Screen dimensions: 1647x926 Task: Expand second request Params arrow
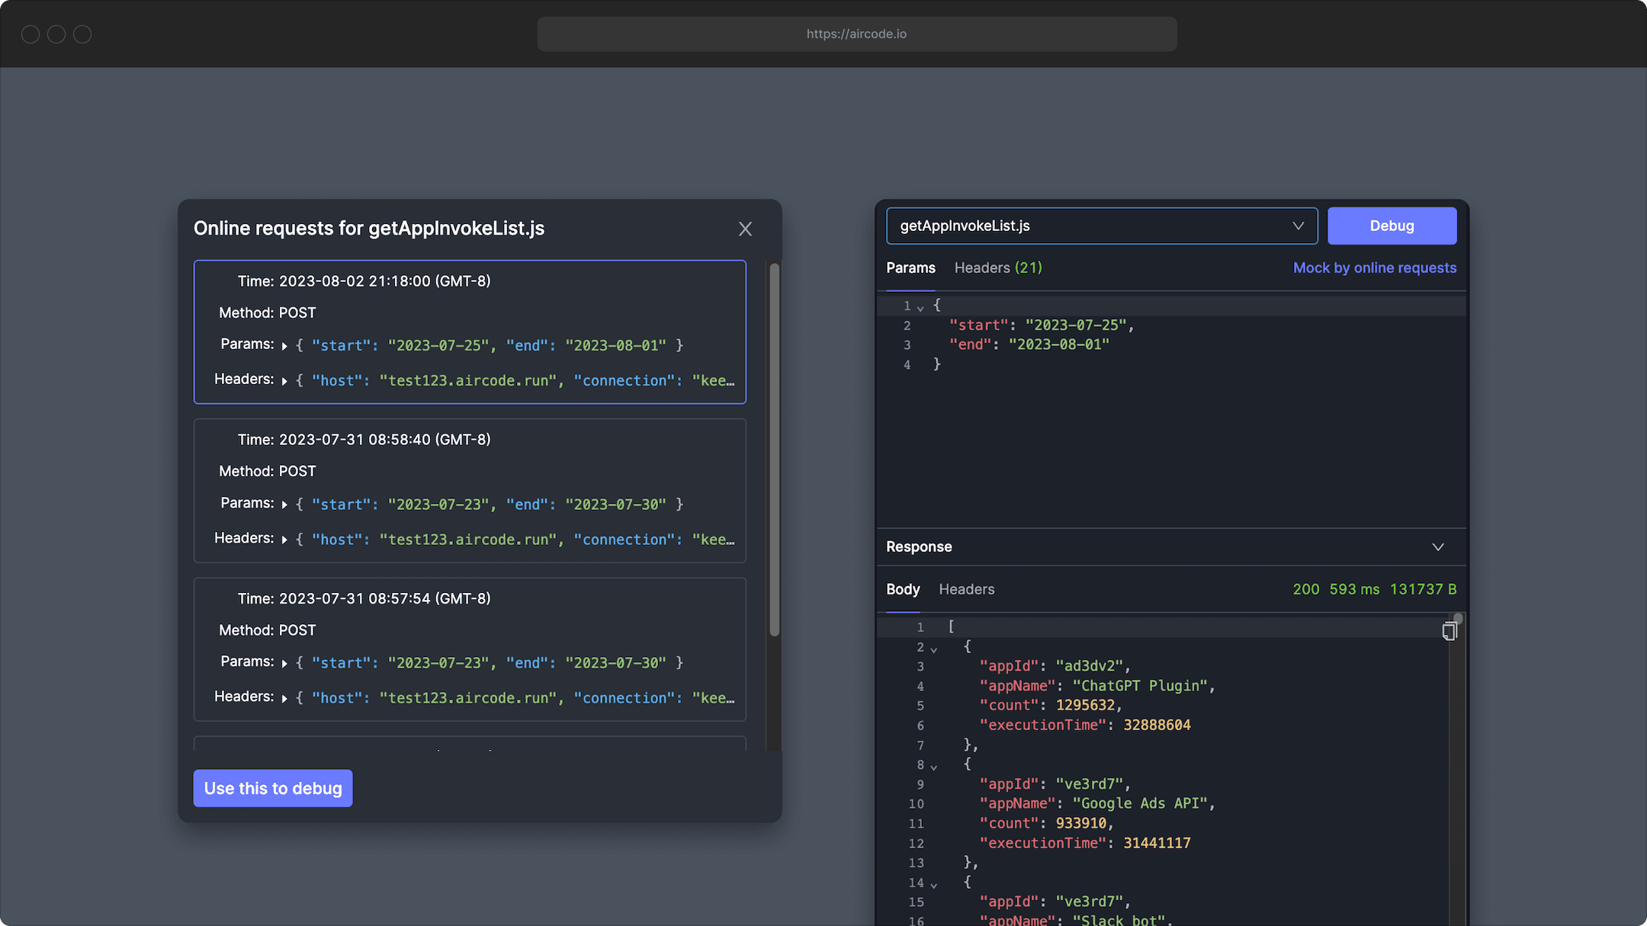(x=285, y=505)
